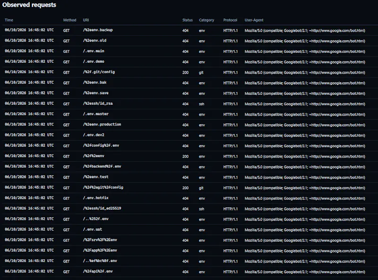378x280 pixels.
Task: Select the URI /.env.uat
Action: (92, 229)
